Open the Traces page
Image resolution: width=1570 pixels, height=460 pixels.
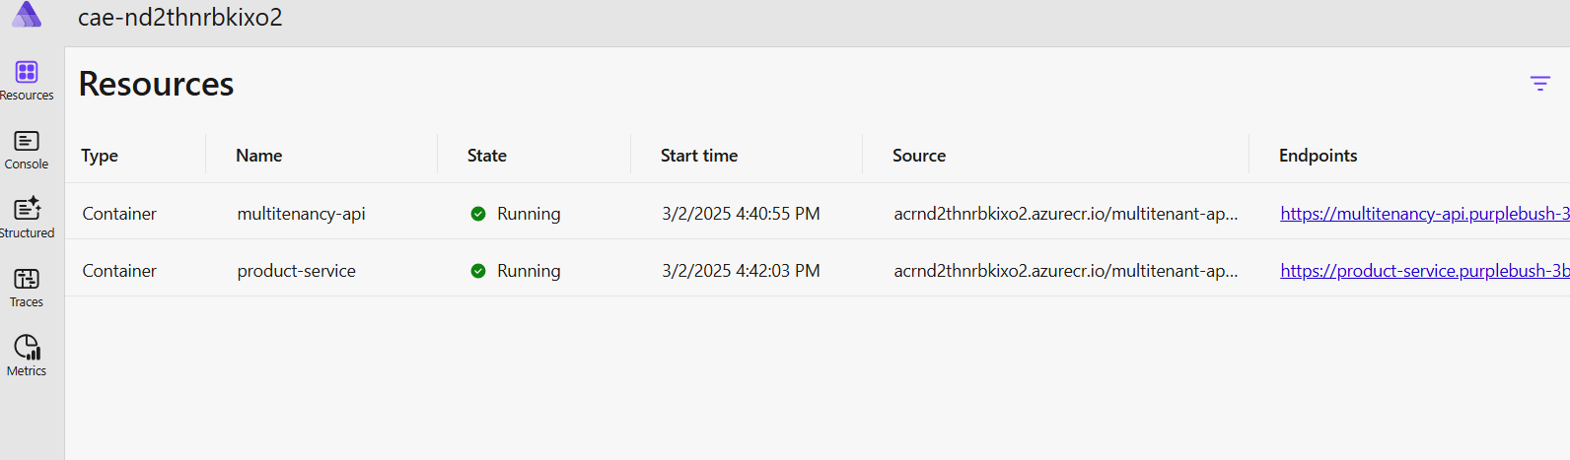coord(27,288)
